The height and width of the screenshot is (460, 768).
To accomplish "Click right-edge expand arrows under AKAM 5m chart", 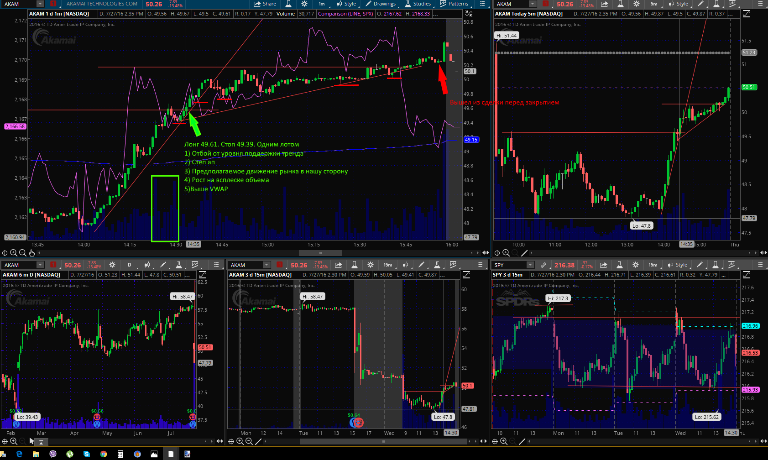I will [x=763, y=253].
